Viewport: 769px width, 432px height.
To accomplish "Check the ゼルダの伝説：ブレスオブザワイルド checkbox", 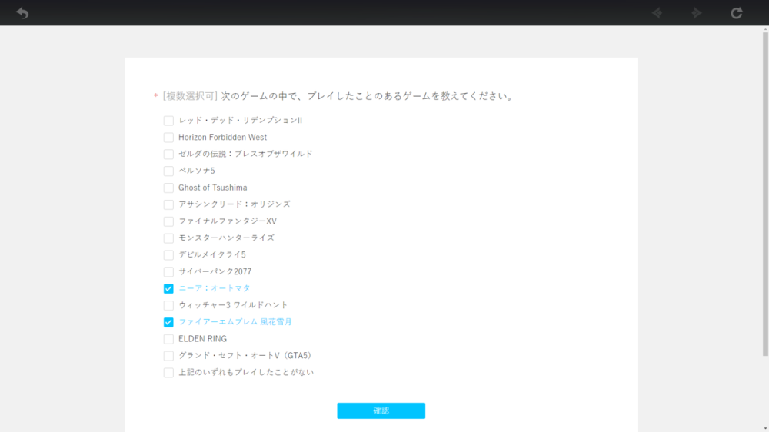I will coord(168,154).
